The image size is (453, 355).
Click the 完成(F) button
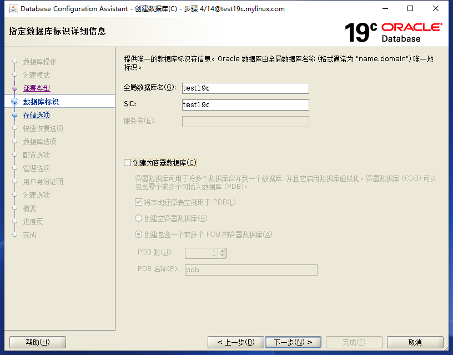tap(354, 342)
